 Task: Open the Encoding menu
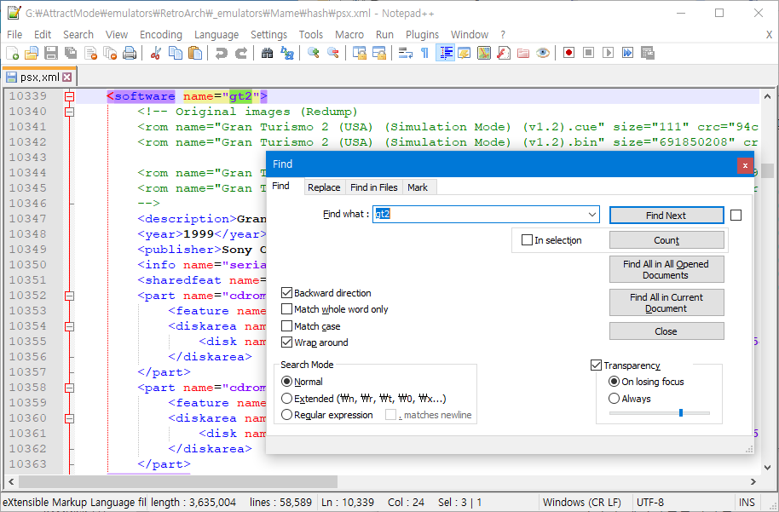[x=161, y=34]
